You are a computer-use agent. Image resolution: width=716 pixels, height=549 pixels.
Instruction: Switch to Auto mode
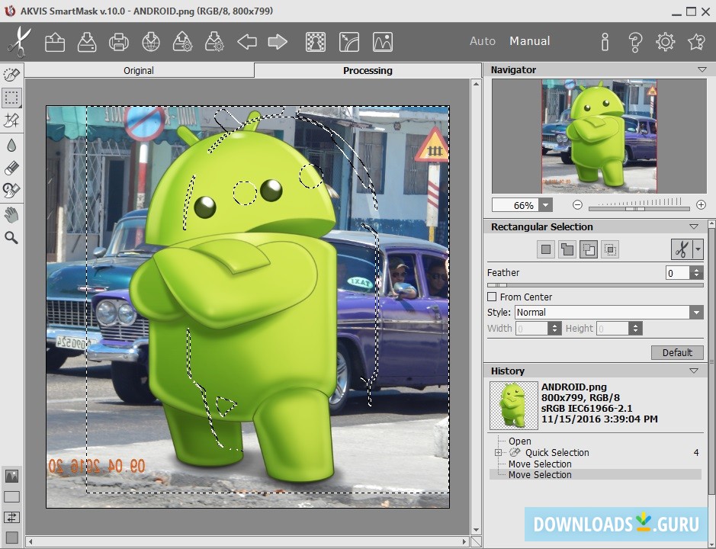(482, 41)
